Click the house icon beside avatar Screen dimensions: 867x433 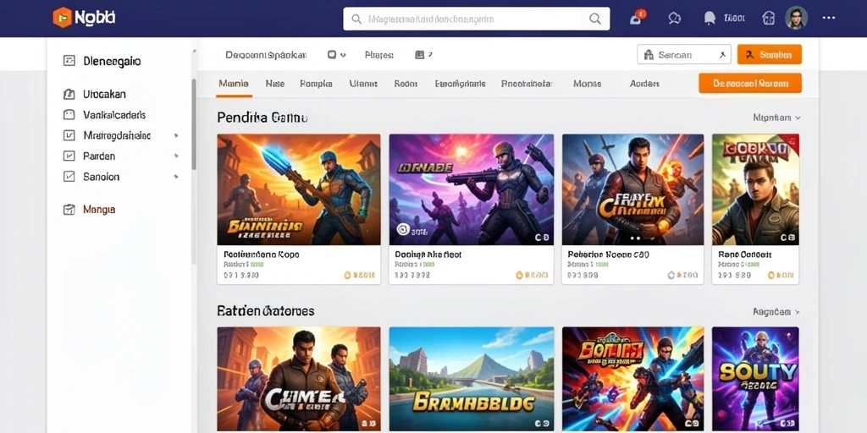[768, 19]
